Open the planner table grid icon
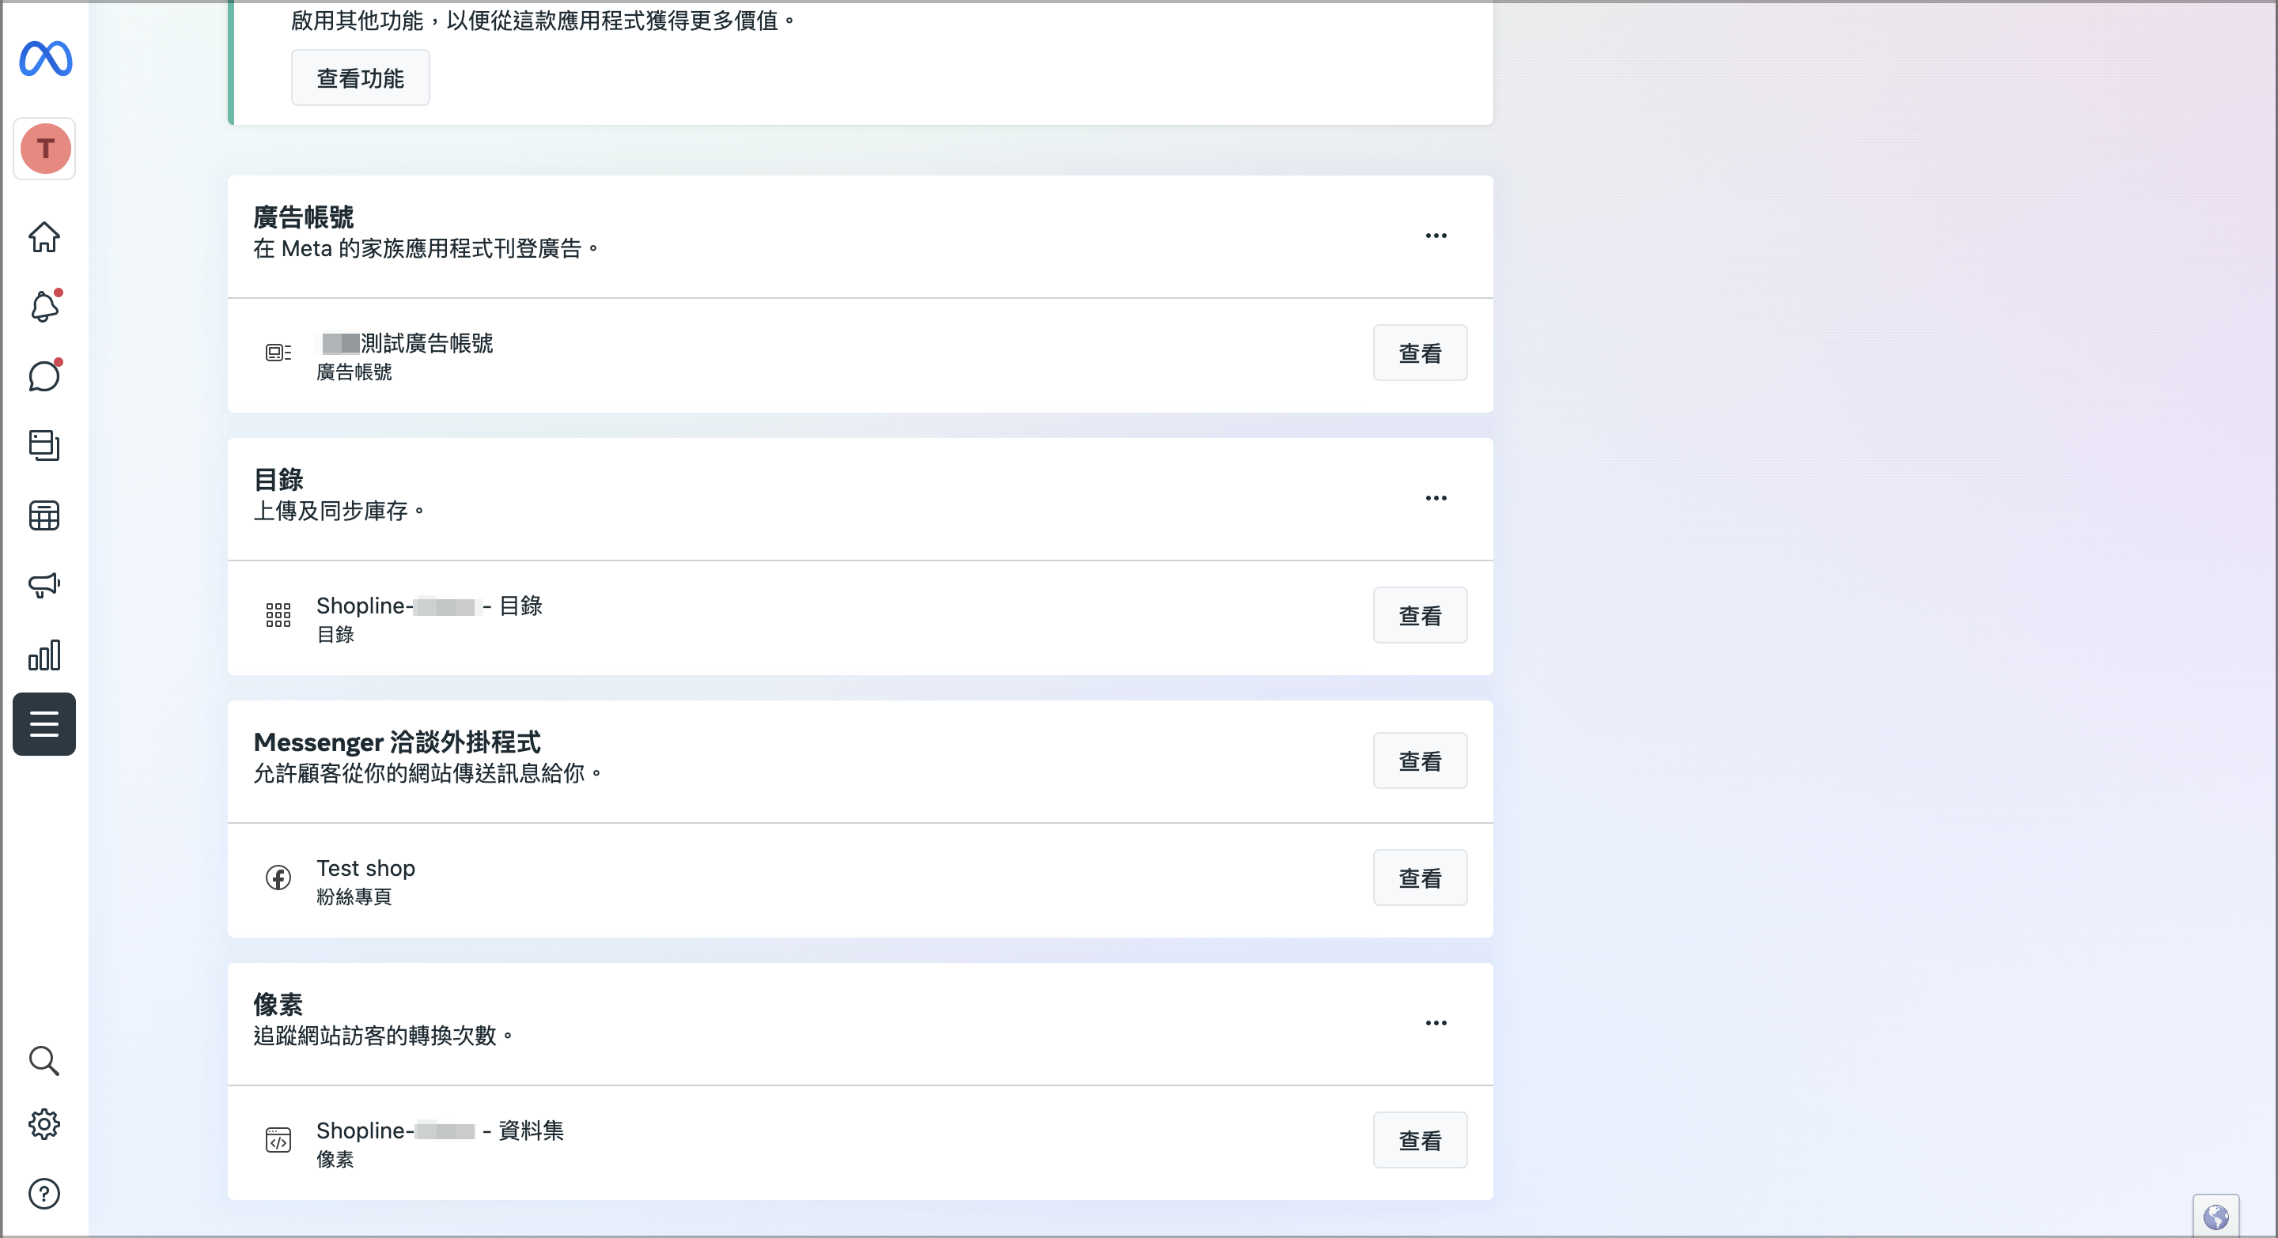This screenshot has height=1238, width=2278. 44,515
